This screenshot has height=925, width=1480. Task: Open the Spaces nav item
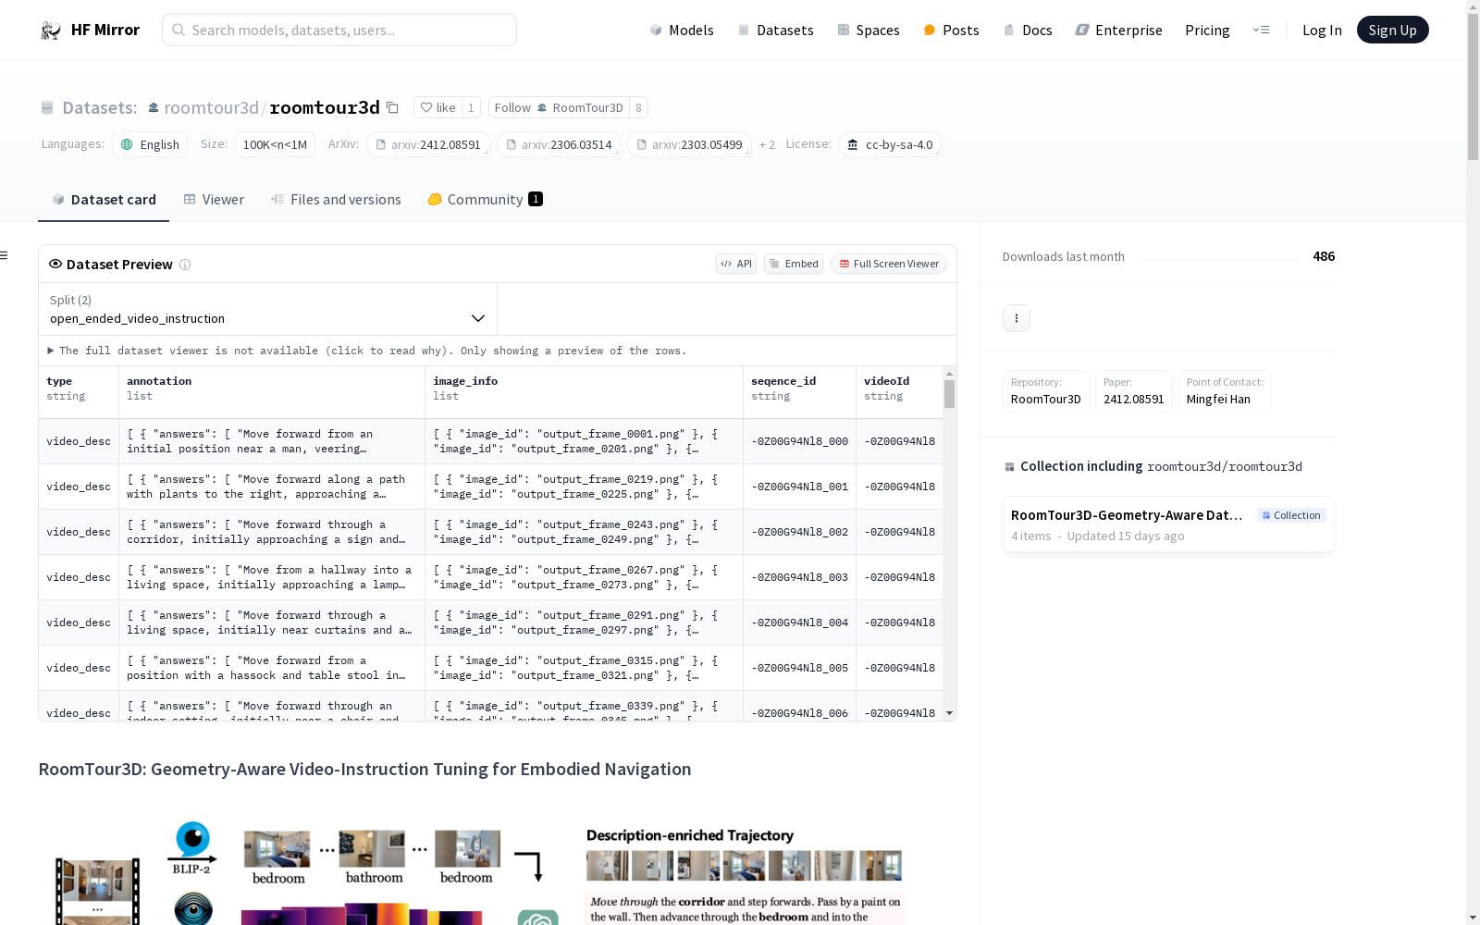(x=868, y=31)
